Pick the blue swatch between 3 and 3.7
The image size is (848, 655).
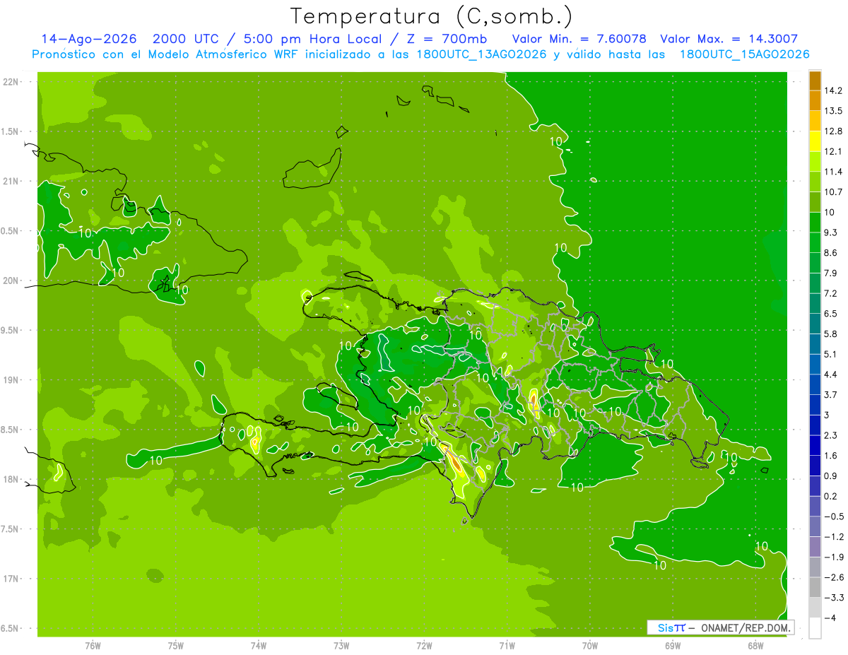coord(815,405)
